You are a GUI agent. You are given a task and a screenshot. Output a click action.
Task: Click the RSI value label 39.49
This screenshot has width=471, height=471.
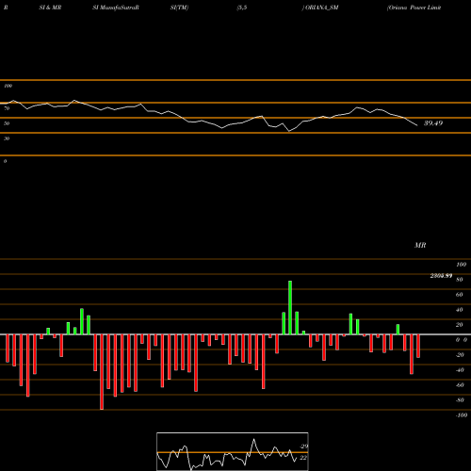(x=433, y=123)
